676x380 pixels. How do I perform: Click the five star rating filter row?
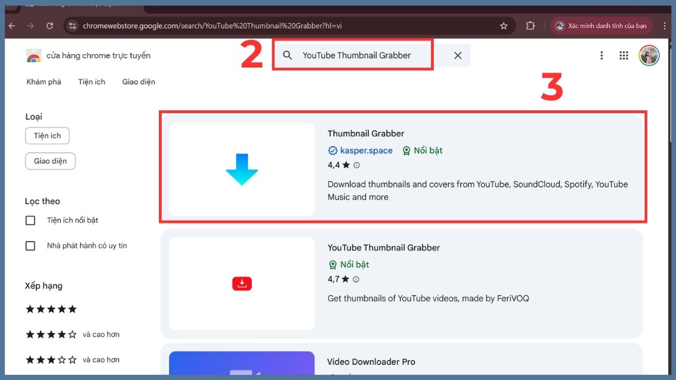tap(51, 309)
